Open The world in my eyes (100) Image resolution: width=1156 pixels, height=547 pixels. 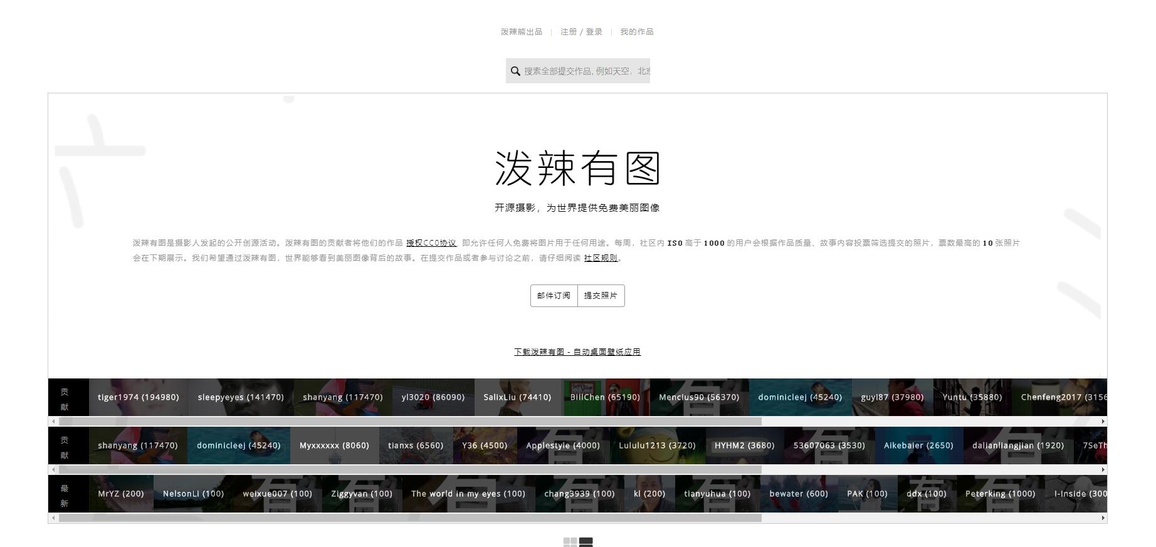point(468,494)
